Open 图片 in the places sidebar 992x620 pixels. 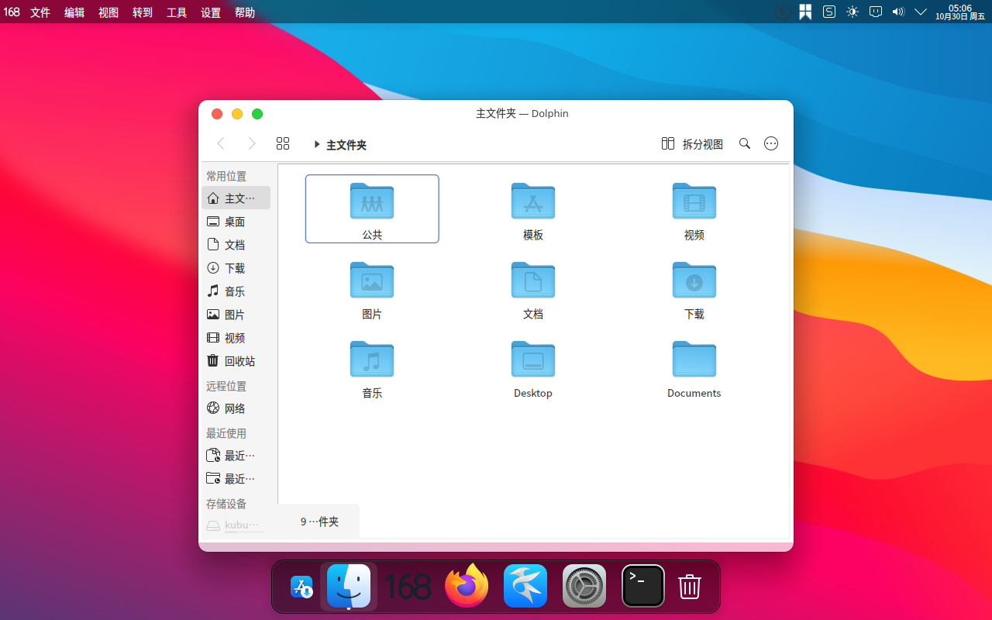(236, 315)
